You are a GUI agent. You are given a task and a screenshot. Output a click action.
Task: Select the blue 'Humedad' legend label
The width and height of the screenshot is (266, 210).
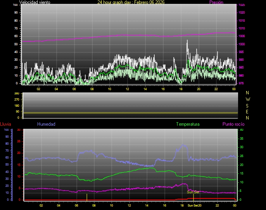click(x=46, y=124)
